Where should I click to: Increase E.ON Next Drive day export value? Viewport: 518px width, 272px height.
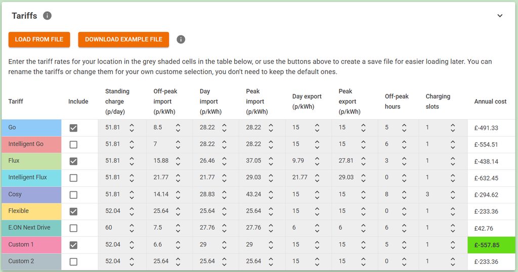tap(317, 225)
